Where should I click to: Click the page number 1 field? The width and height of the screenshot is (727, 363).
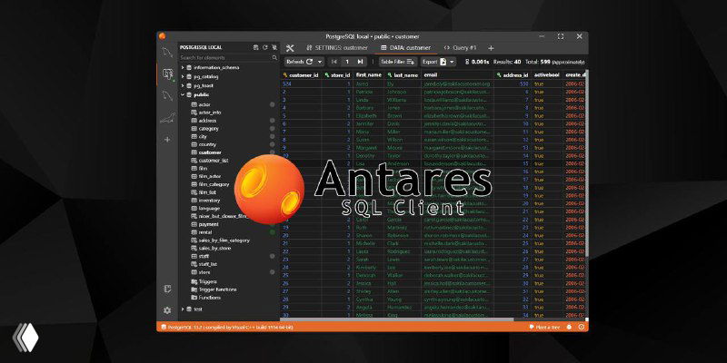pos(347,62)
